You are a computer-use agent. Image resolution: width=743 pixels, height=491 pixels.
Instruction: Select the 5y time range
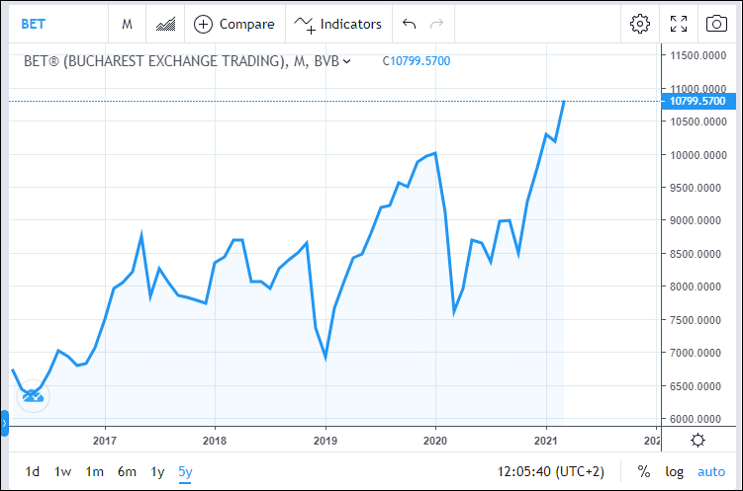click(x=186, y=471)
